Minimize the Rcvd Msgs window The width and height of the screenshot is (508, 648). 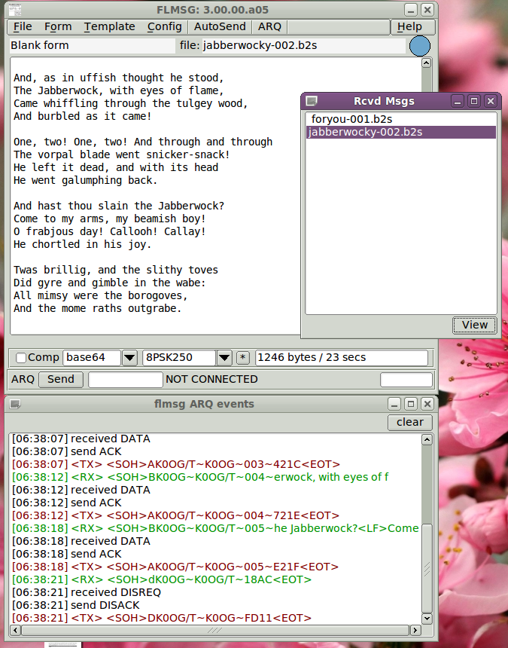coord(458,101)
